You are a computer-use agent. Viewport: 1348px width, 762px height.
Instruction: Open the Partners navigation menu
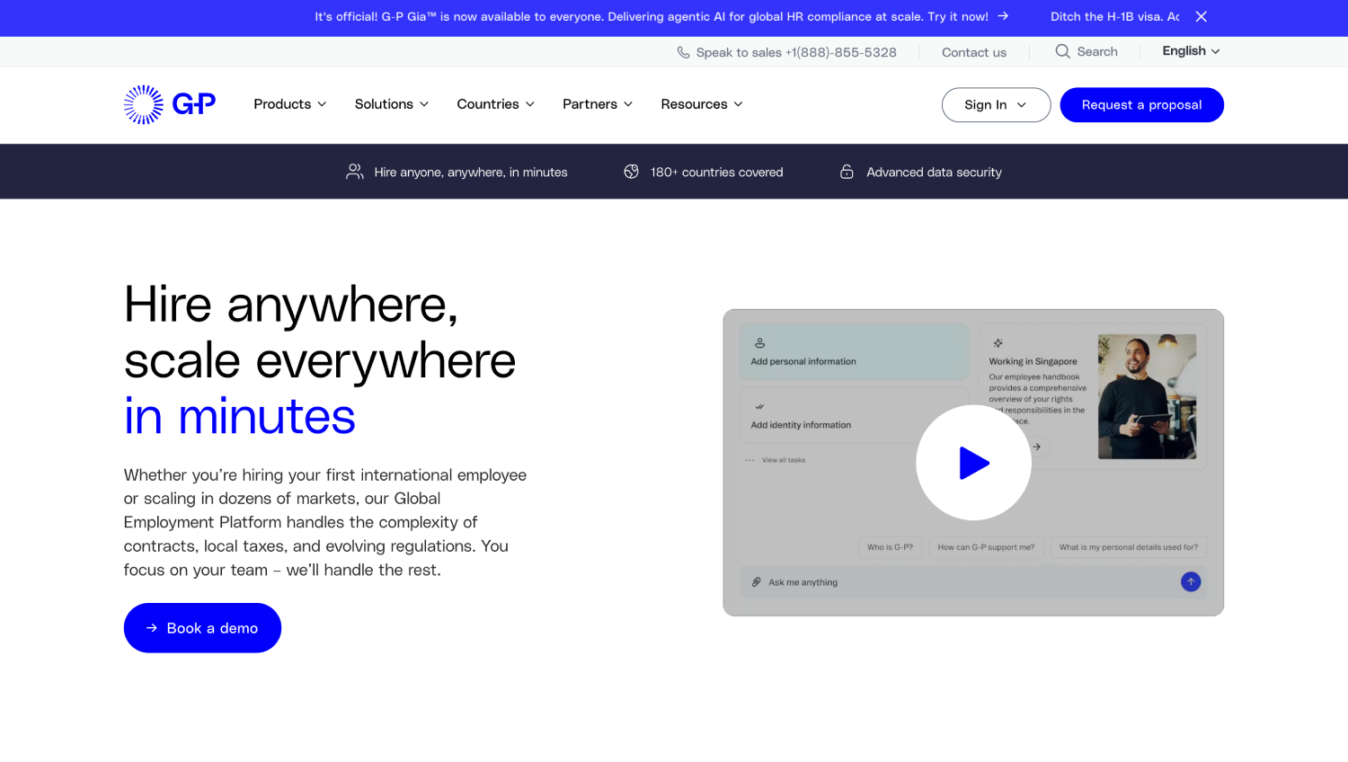[x=598, y=104]
